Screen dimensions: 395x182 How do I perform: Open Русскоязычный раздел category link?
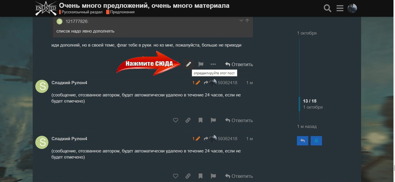pos(81,12)
